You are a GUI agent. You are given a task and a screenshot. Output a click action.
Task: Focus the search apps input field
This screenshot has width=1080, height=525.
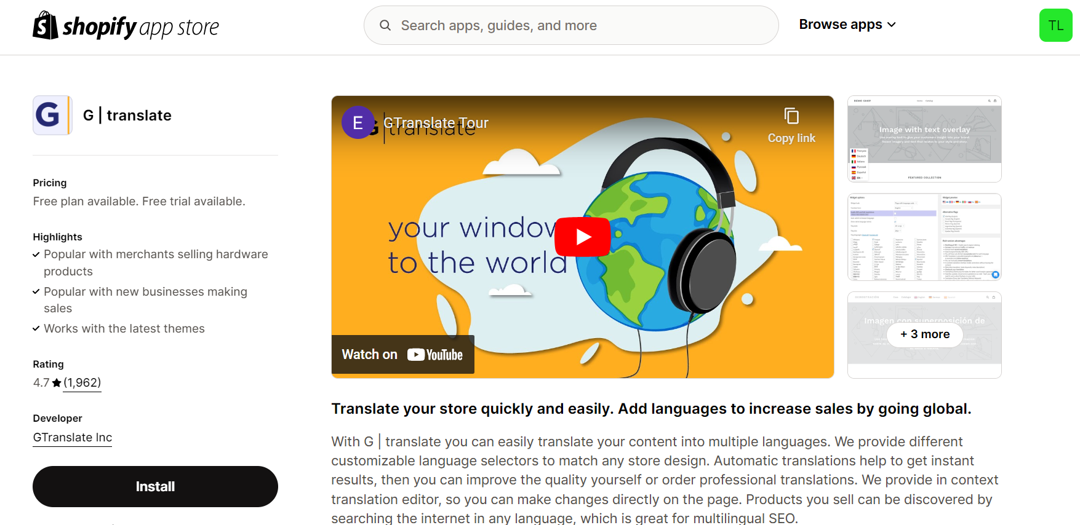[571, 25]
